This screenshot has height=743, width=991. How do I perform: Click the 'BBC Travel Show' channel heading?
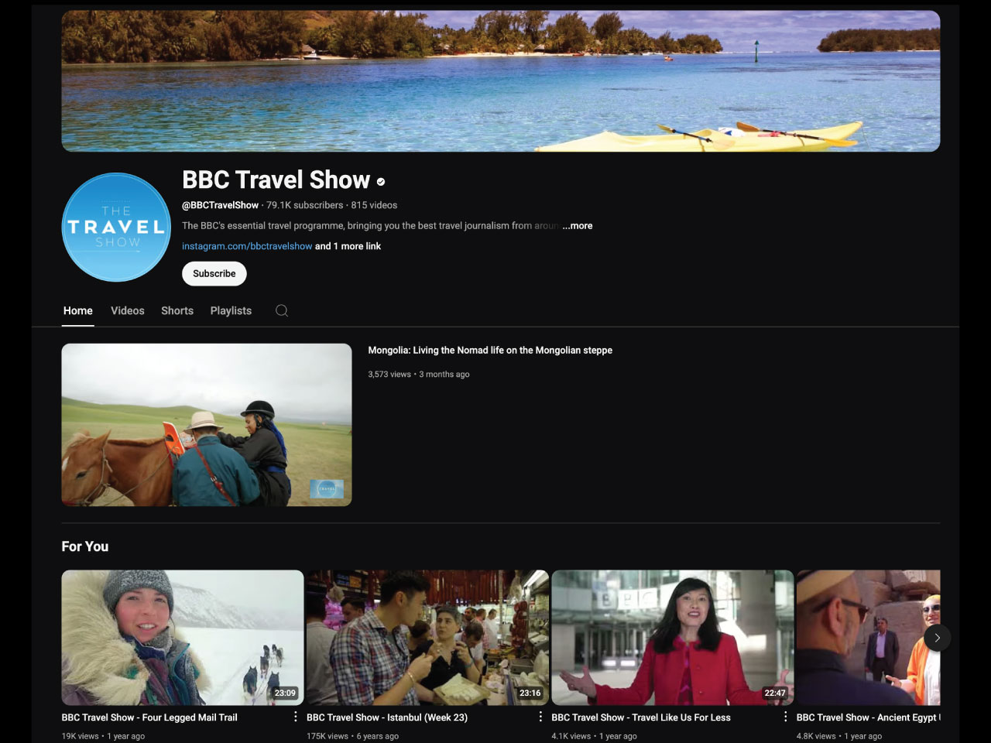pyautogui.click(x=276, y=180)
